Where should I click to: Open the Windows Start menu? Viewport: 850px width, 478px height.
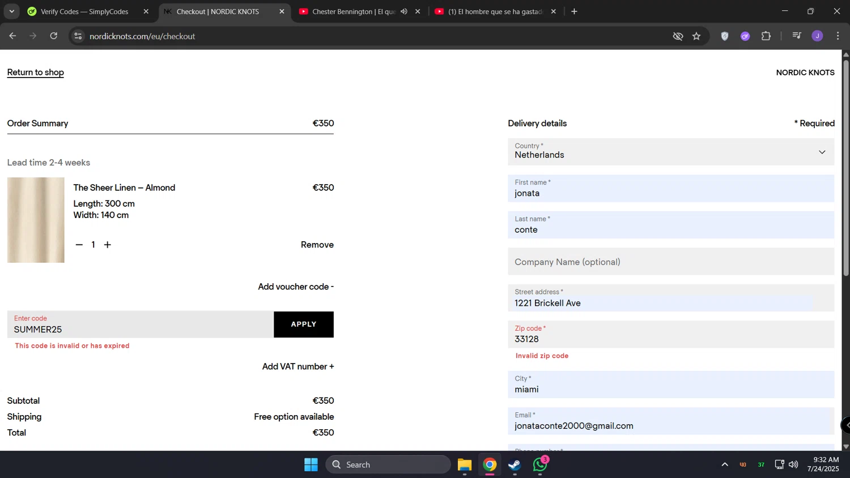pos(311,465)
